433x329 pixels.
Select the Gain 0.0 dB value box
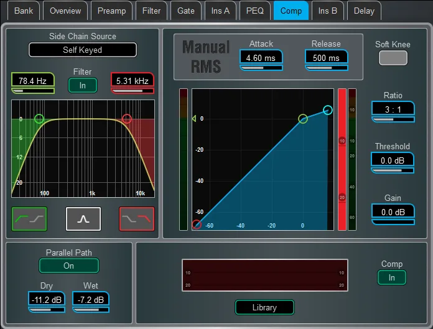pyautogui.click(x=393, y=212)
